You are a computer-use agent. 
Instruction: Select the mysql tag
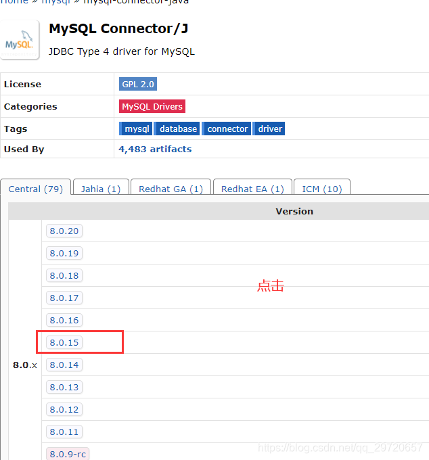136,129
